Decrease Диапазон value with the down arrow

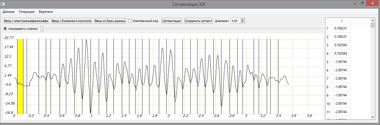[243, 22]
